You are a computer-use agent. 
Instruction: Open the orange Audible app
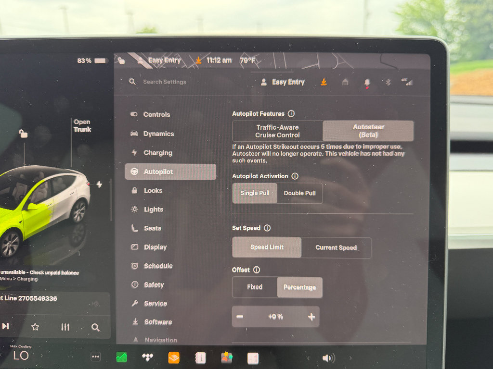coord(174,357)
